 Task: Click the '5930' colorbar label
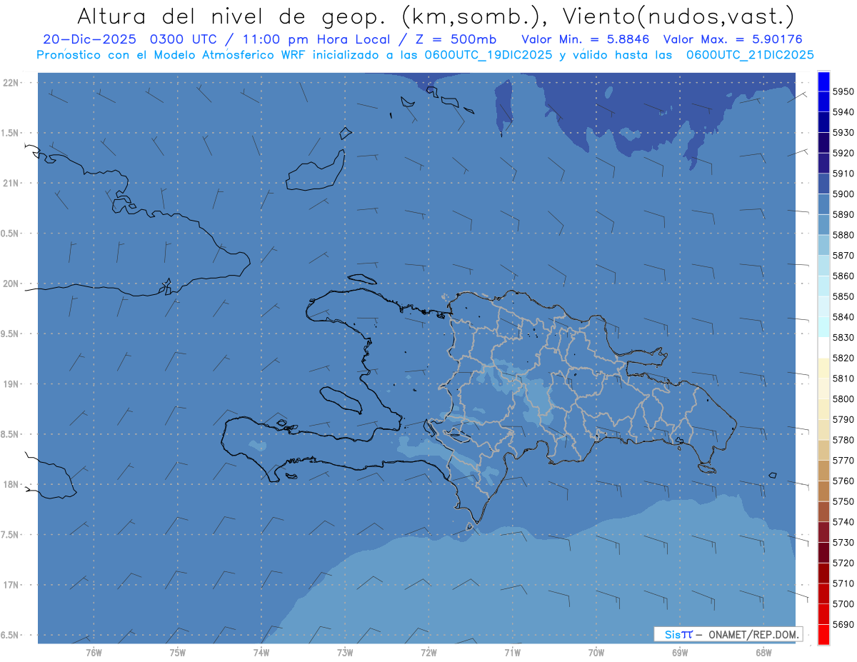pos(844,132)
